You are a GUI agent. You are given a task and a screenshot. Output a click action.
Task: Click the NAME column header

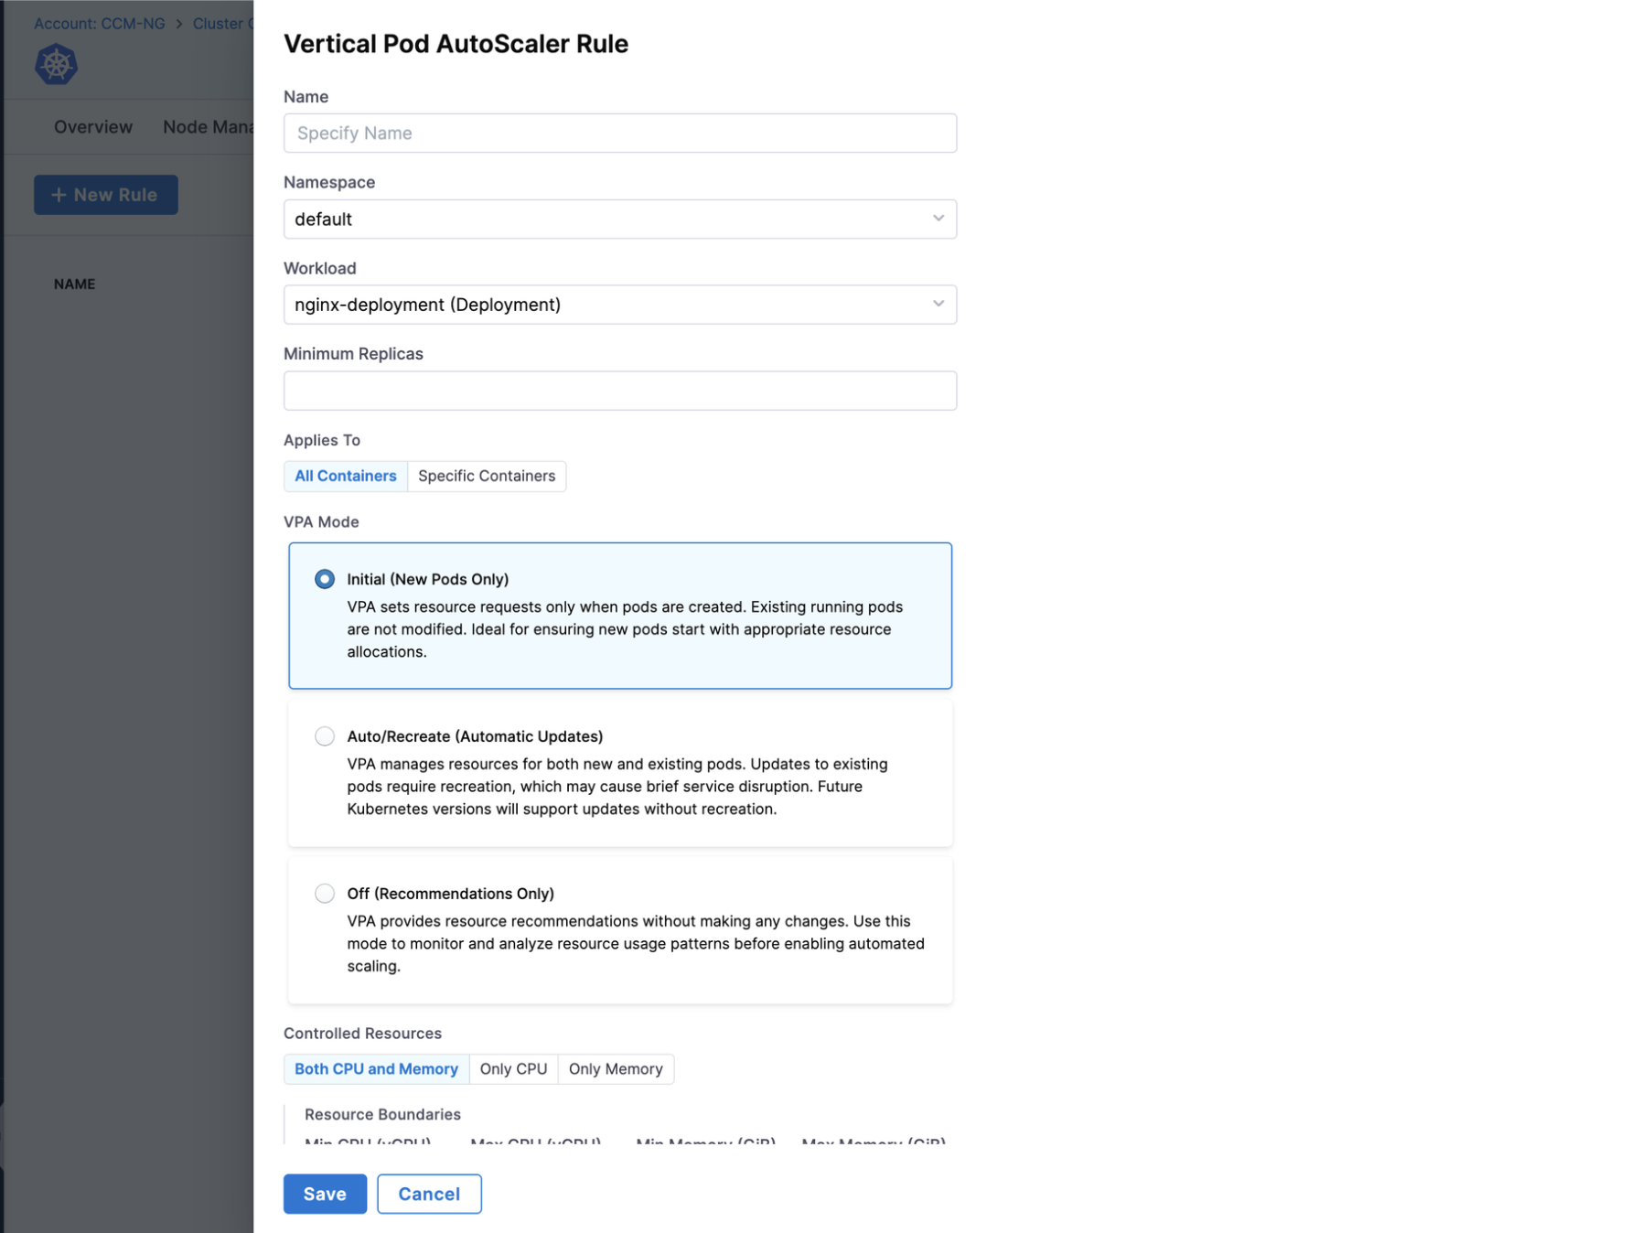pyautogui.click(x=75, y=284)
